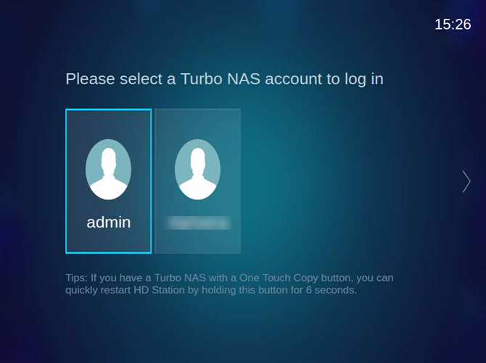Click the cyan highlighted border of admin tile
This screenshot has height=363, width=486.
[66, 181]
